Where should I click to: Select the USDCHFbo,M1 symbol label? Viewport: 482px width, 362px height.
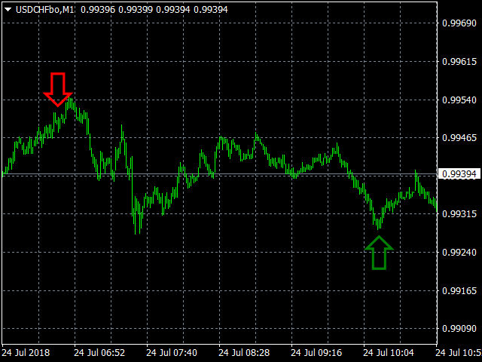(45, 10)
